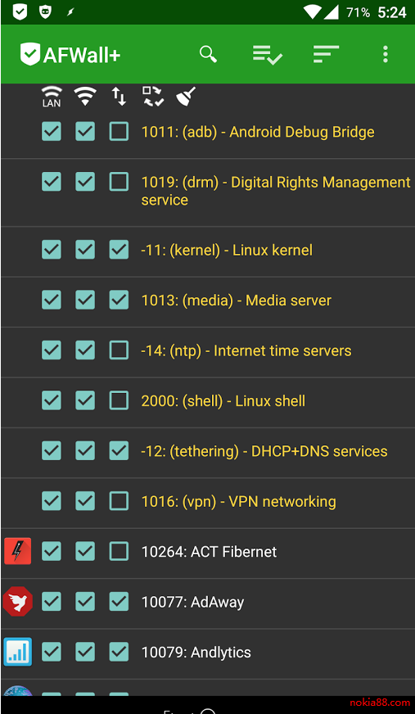The height and width of the screenshot is (714, 415).
Task: Tap the Wi-Fi column header icon
Action: (x=85, y=96)
